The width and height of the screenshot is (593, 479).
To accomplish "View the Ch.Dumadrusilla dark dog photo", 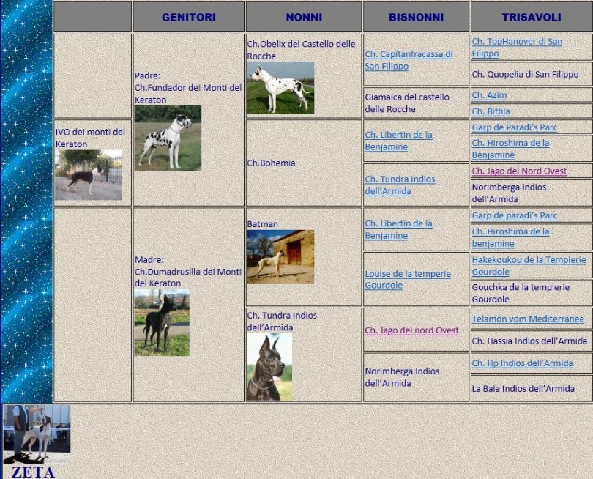I will (x=162, y=322).
